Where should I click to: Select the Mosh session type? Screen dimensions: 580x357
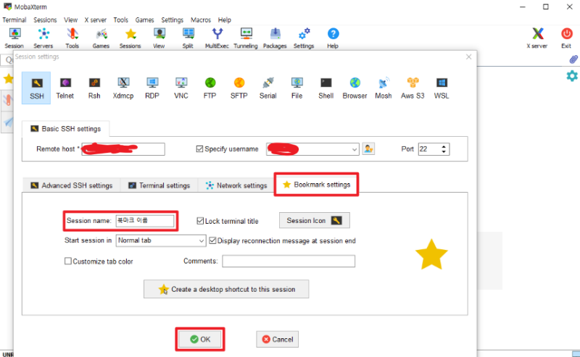(384, 88)
